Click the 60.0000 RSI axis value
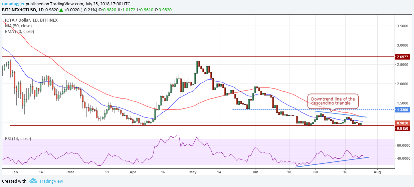Viewport: 414px width, 187px height. tap(404, 145)
